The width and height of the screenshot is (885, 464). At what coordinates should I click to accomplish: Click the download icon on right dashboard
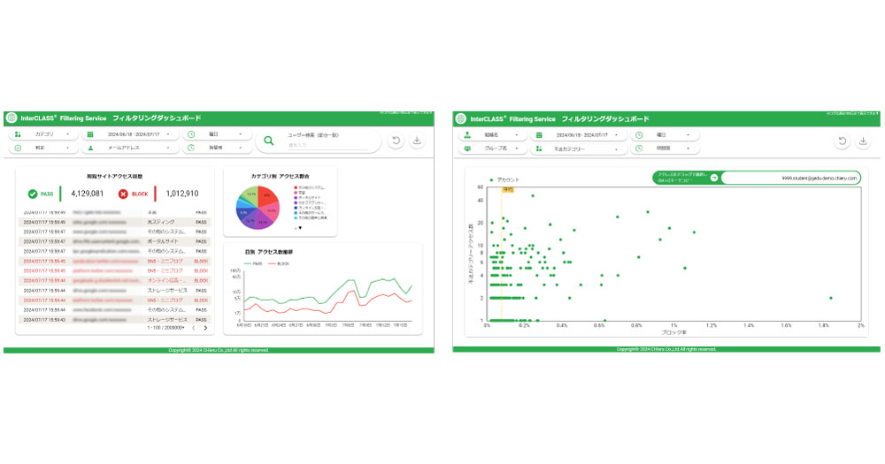tap(864, 141)
